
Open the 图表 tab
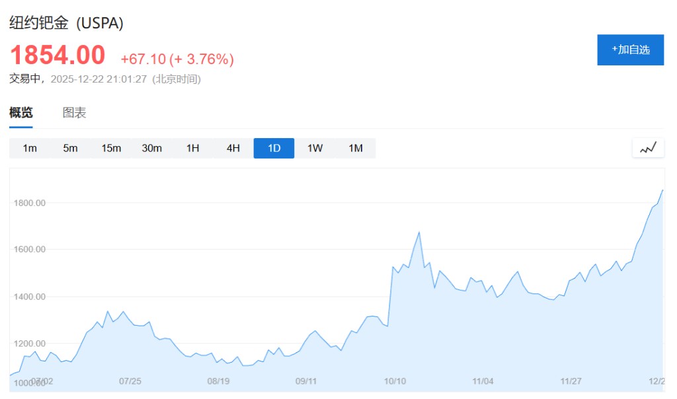click(x=74, y=113)
